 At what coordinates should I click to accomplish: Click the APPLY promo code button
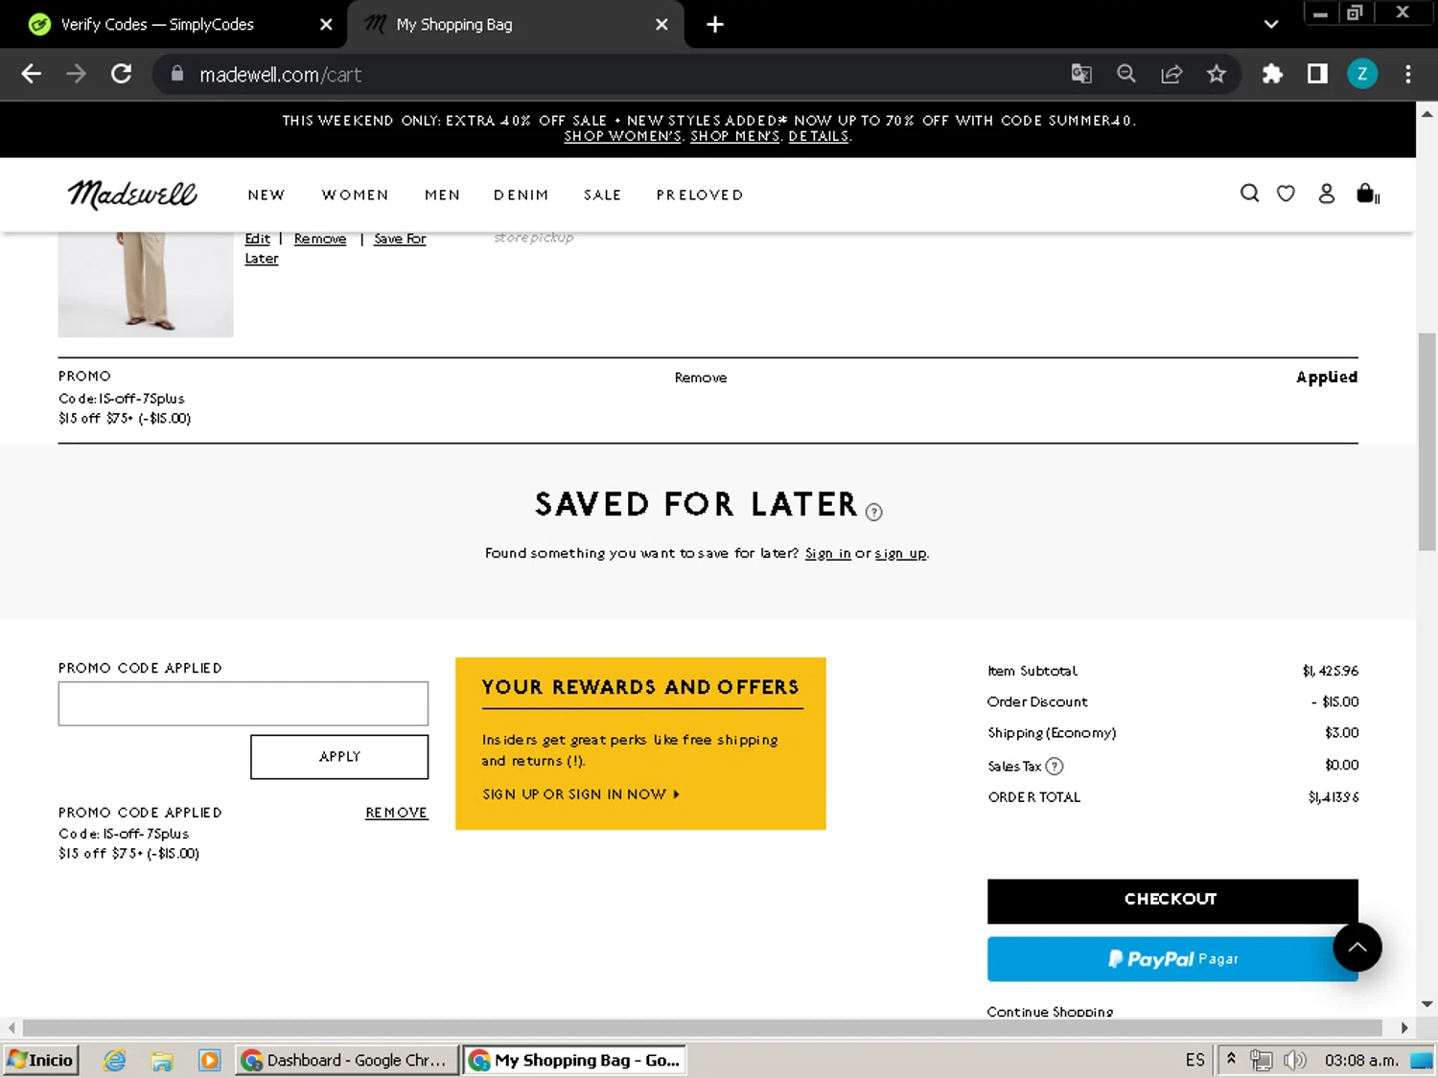coord(339,757)
